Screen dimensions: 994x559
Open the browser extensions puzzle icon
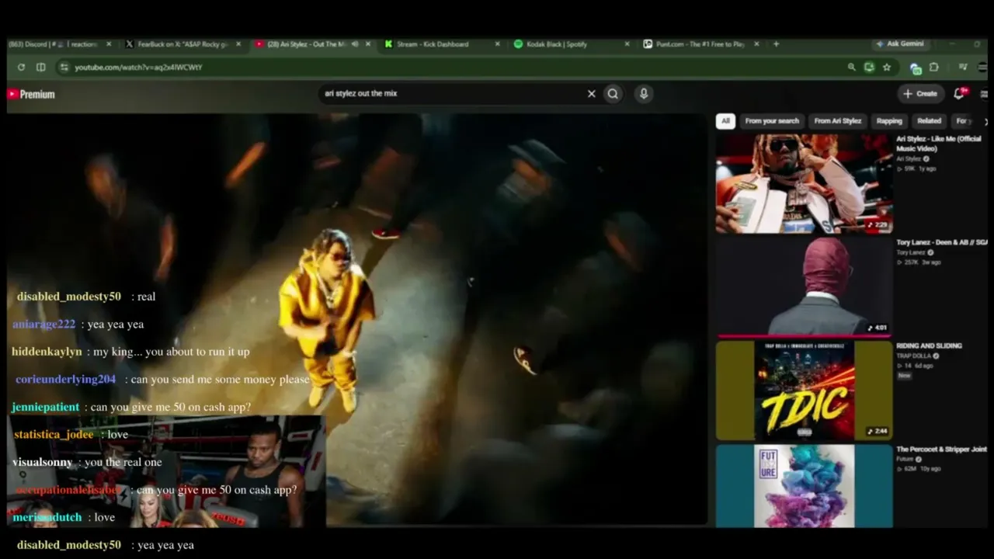click(934, 68)
